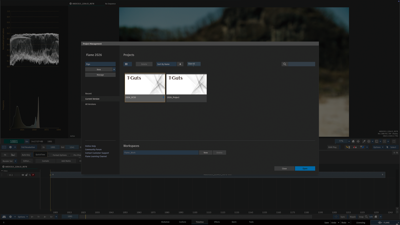Image resolution: width=400 pixels, height=225 pixels.
Task: Click the viewer grid plus icon
Action: (x=384, y=141)
